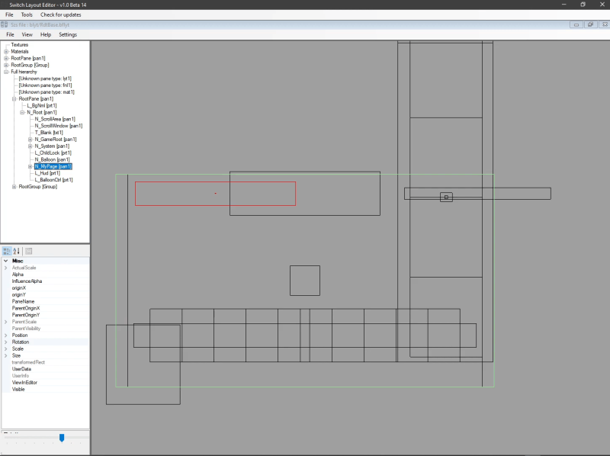Expand the top RootPane [pan1] node
Screen dimensions: 610x456
(x=6, y=59)
